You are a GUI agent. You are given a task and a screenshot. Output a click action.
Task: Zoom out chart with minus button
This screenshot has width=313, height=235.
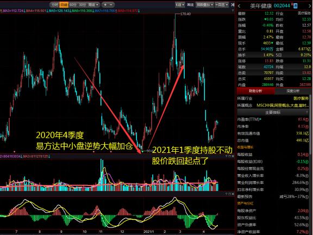coord(111,4)
